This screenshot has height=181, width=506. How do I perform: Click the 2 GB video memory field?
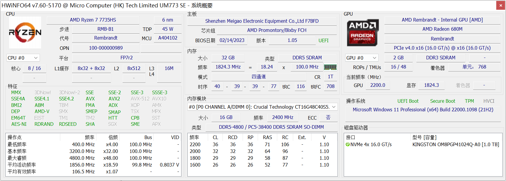(398, 58)
